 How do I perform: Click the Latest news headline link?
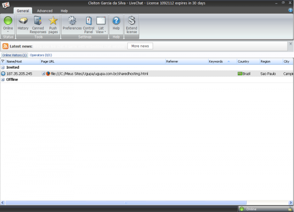coord(79,46)
